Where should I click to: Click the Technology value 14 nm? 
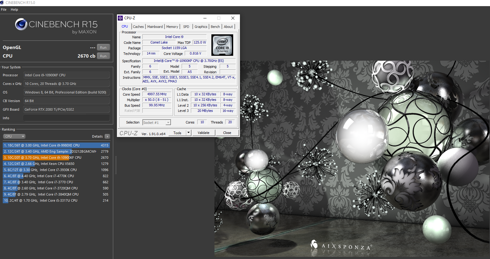pyautogui.click(x=151, y=54)
